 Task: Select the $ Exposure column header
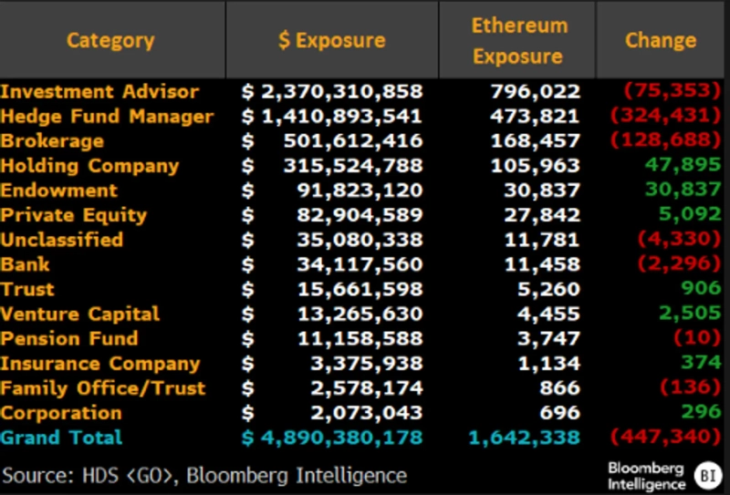coord(331,41)
